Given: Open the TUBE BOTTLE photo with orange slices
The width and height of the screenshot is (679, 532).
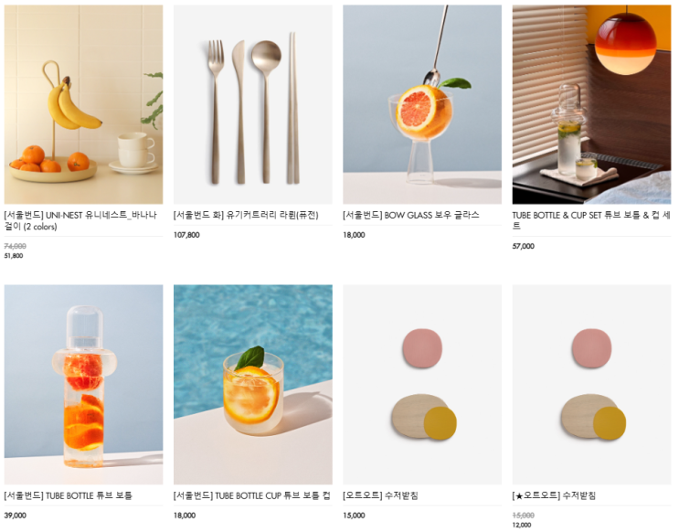Looking at the screenshot, I should [83, 384].
